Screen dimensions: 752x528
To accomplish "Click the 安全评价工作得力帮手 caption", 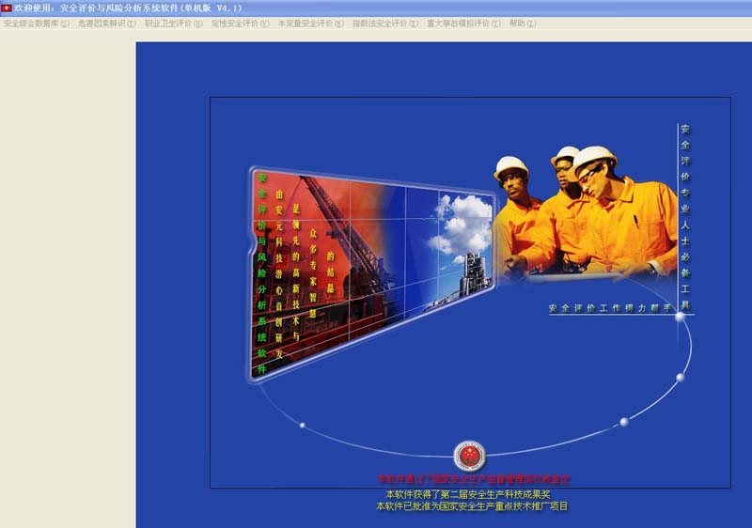I will (x=611, y=308).
